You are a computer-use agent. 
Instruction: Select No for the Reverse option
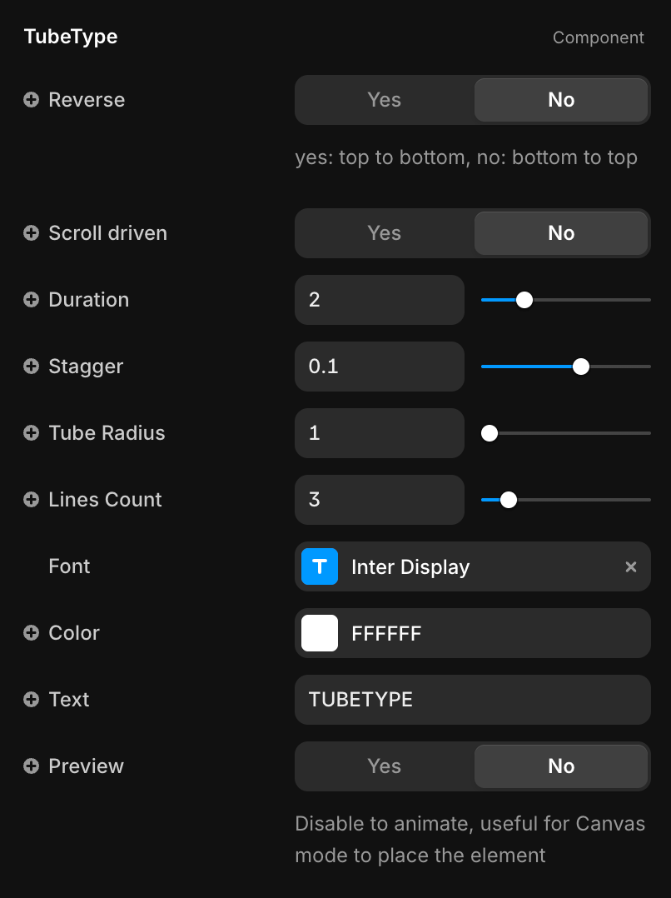coord(561,100)
